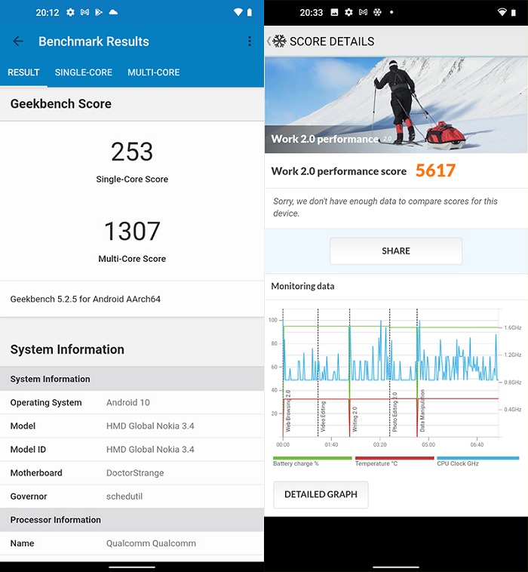Tap the SHARE button

click(x=396, y=251)
